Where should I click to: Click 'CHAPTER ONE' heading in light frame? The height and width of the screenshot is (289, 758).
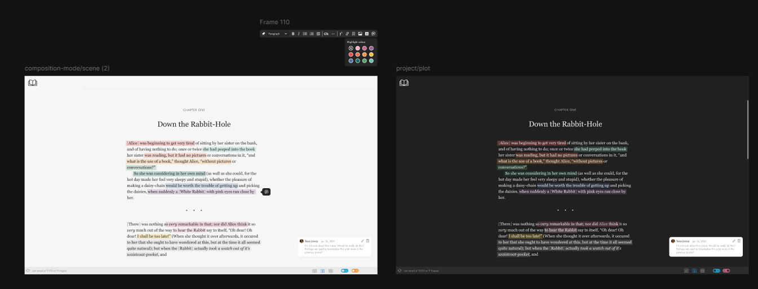[194, 110]
